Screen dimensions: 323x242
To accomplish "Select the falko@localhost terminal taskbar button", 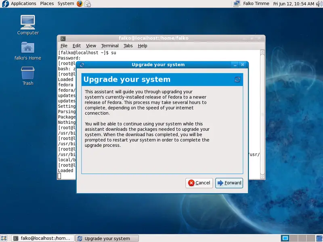I will [43, 238].
